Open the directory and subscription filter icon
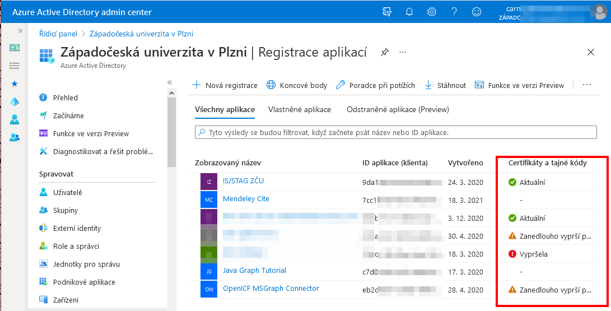Screen dimensions: 611x311 (387, 12)
